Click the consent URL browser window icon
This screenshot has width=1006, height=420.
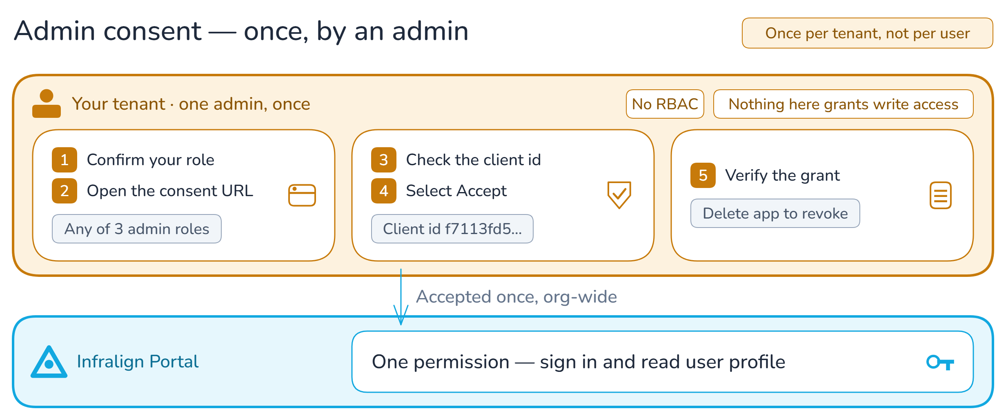click(x=302, y=195)
